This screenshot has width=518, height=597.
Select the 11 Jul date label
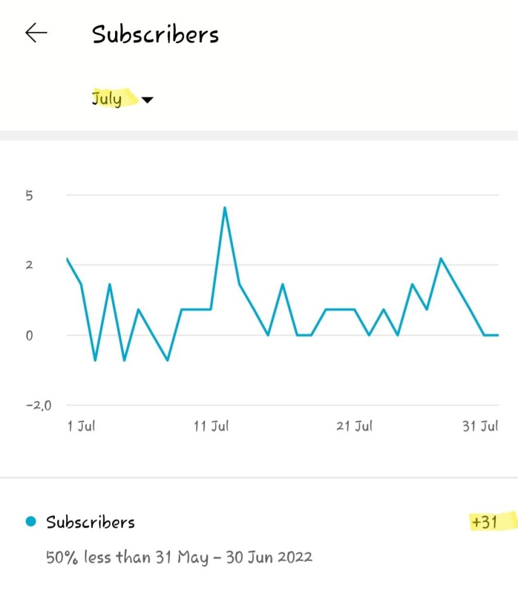click(x=211, y=426)
